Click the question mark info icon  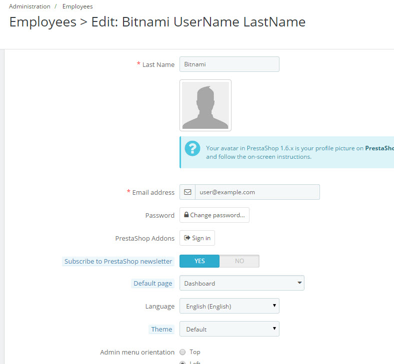pos(192,148)
